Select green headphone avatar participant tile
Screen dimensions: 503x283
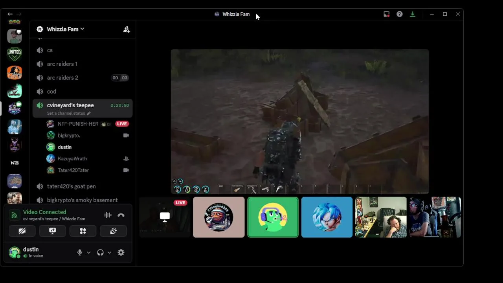coord(273,217)
